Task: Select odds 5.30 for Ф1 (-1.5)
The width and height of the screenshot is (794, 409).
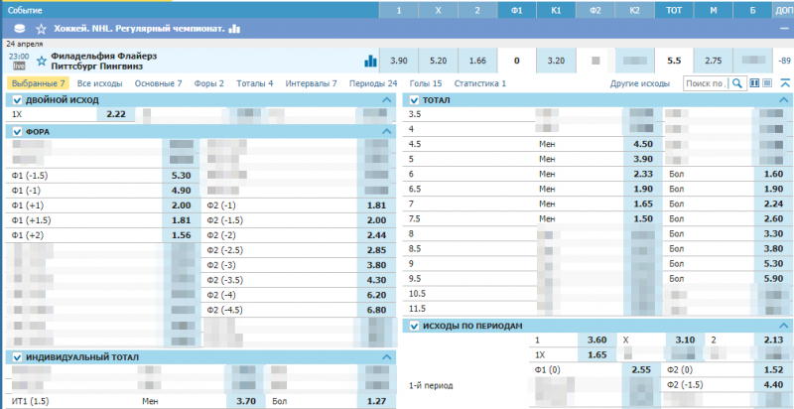Action: [181, 176]
